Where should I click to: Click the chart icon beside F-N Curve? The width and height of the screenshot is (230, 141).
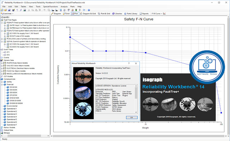pyautogui.click(x=165, y=14)
